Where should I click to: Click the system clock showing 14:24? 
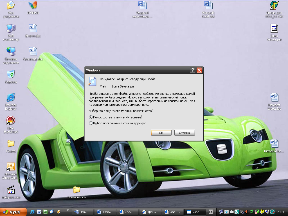[x=280, y=212]
